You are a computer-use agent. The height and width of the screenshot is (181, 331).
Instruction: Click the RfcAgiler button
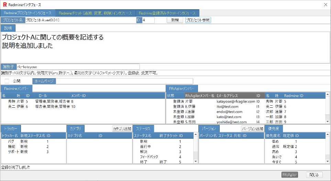[x=290, y=175]
